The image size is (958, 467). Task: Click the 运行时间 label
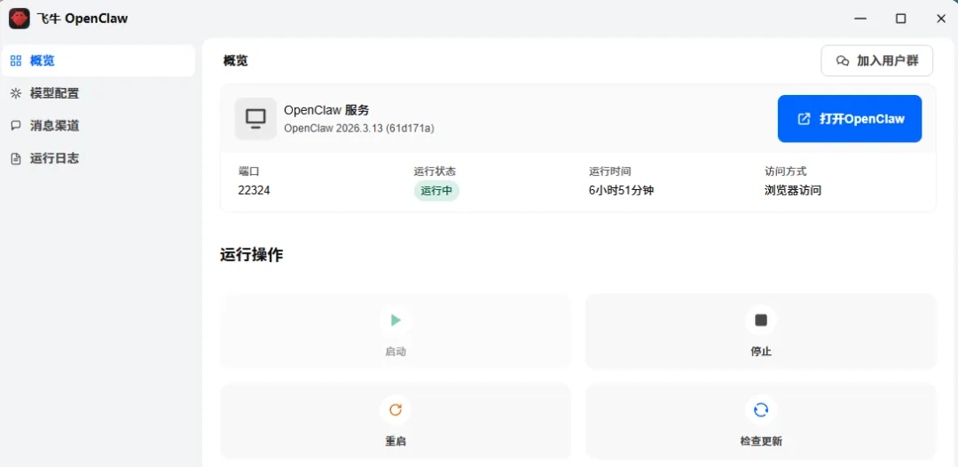(609, 171)
